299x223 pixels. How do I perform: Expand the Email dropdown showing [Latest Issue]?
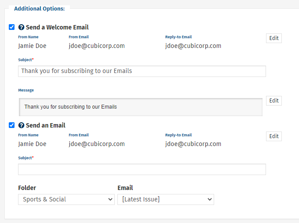coord(166,199)
